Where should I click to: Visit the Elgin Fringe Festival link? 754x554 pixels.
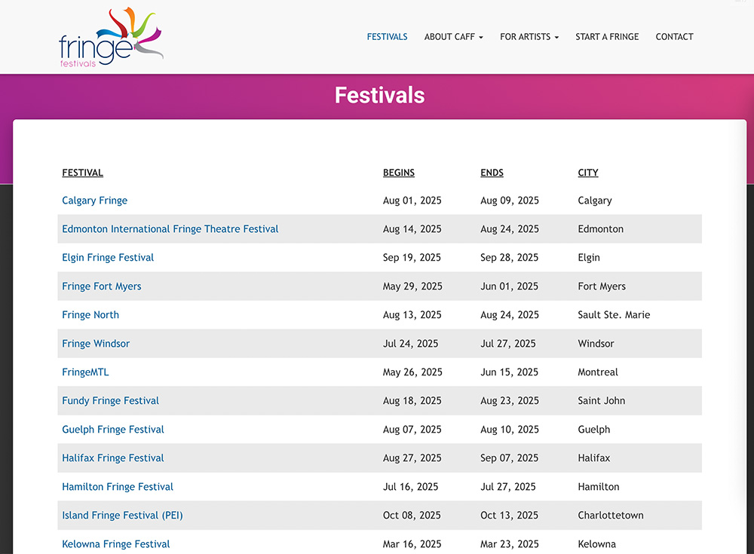tap(108, 258)
